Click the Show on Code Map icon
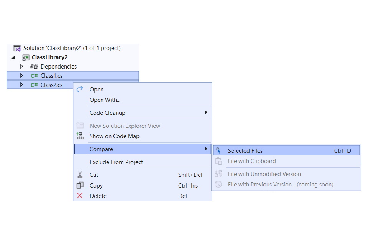 [x=80, y=136]
